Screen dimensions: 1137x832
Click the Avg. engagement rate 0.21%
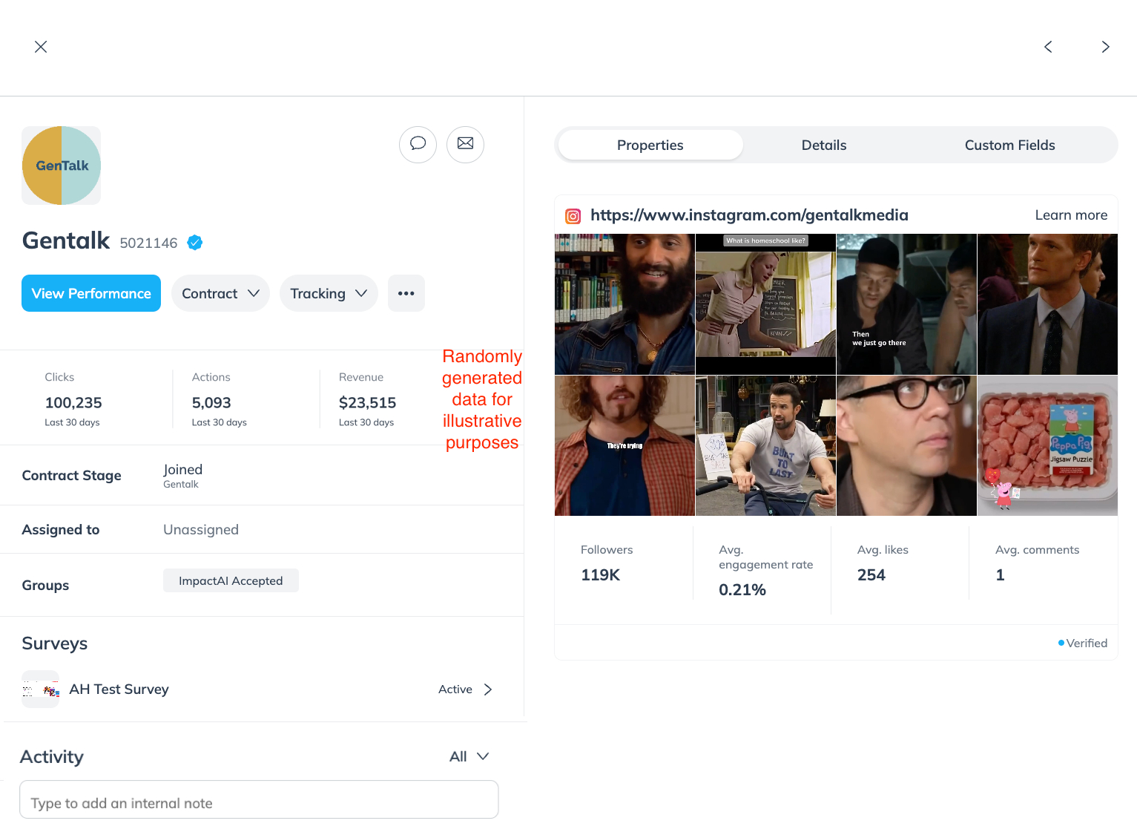(x=742, y=589)
